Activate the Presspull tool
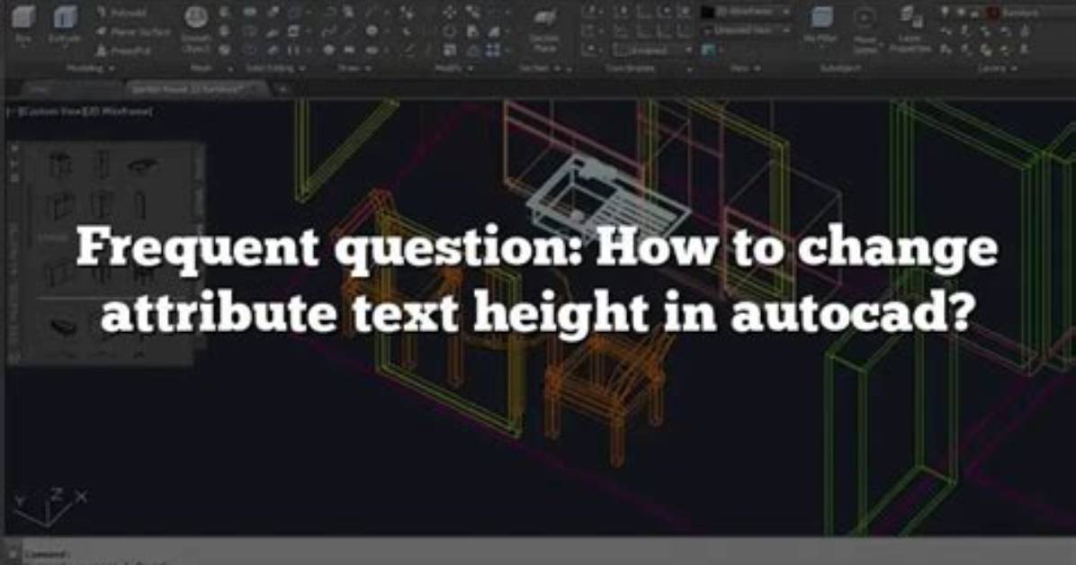 pyautogui.click(x=121, y=50)
